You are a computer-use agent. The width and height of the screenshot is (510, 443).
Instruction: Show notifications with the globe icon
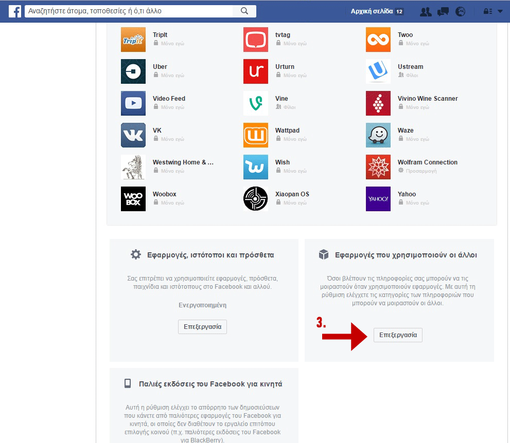460,12
